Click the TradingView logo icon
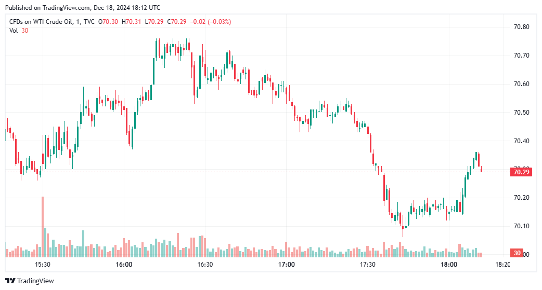Screen dimensions: 542x290 [10, 281]
